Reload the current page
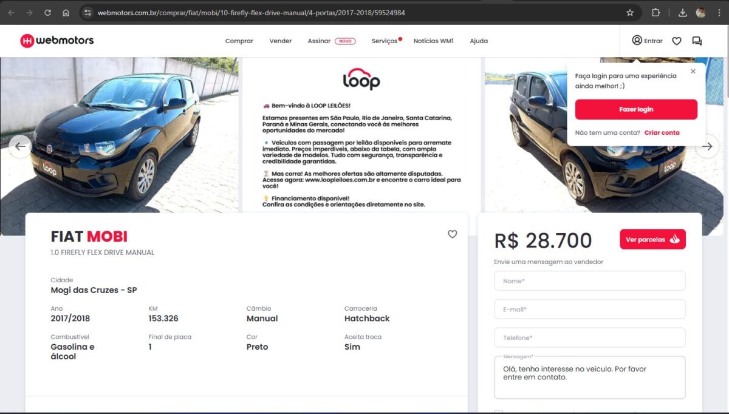 click(x=47, y=13)
